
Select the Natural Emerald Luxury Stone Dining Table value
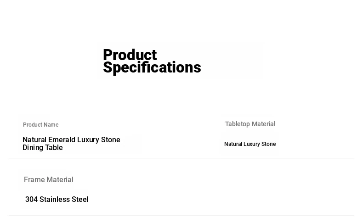(x=71, y=144)
